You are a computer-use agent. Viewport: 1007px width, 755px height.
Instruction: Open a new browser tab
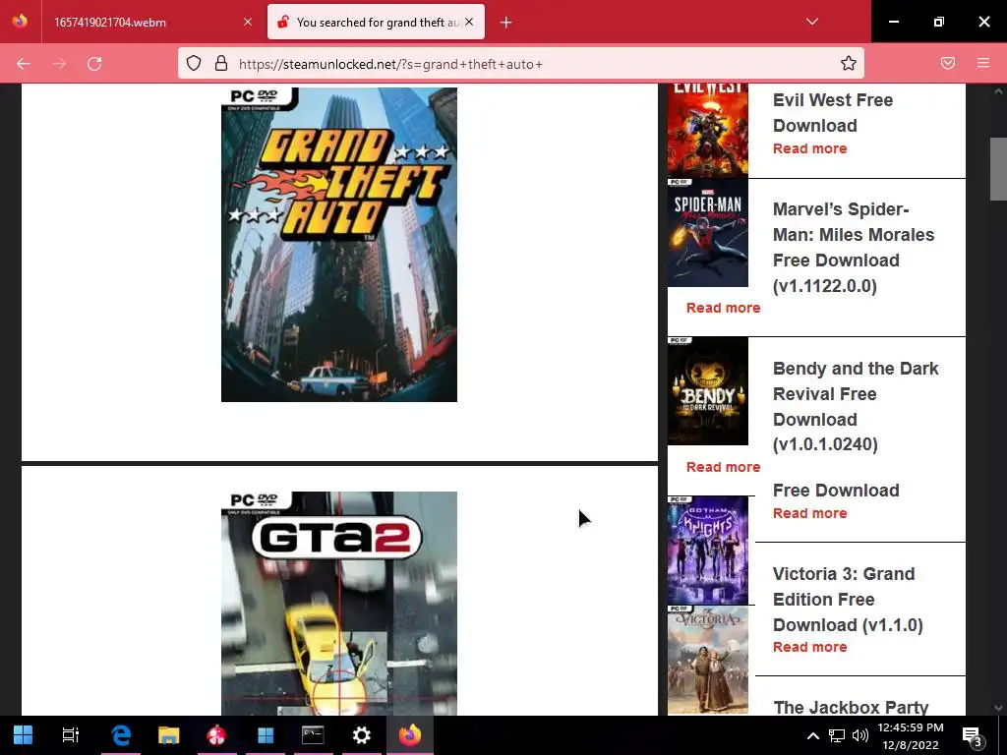506,23
